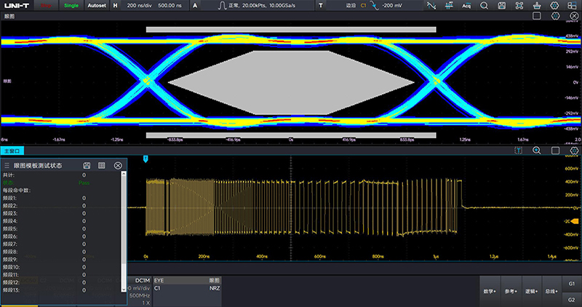Trigger a Single acquisition
582x307 pixels.
[71, 6]
